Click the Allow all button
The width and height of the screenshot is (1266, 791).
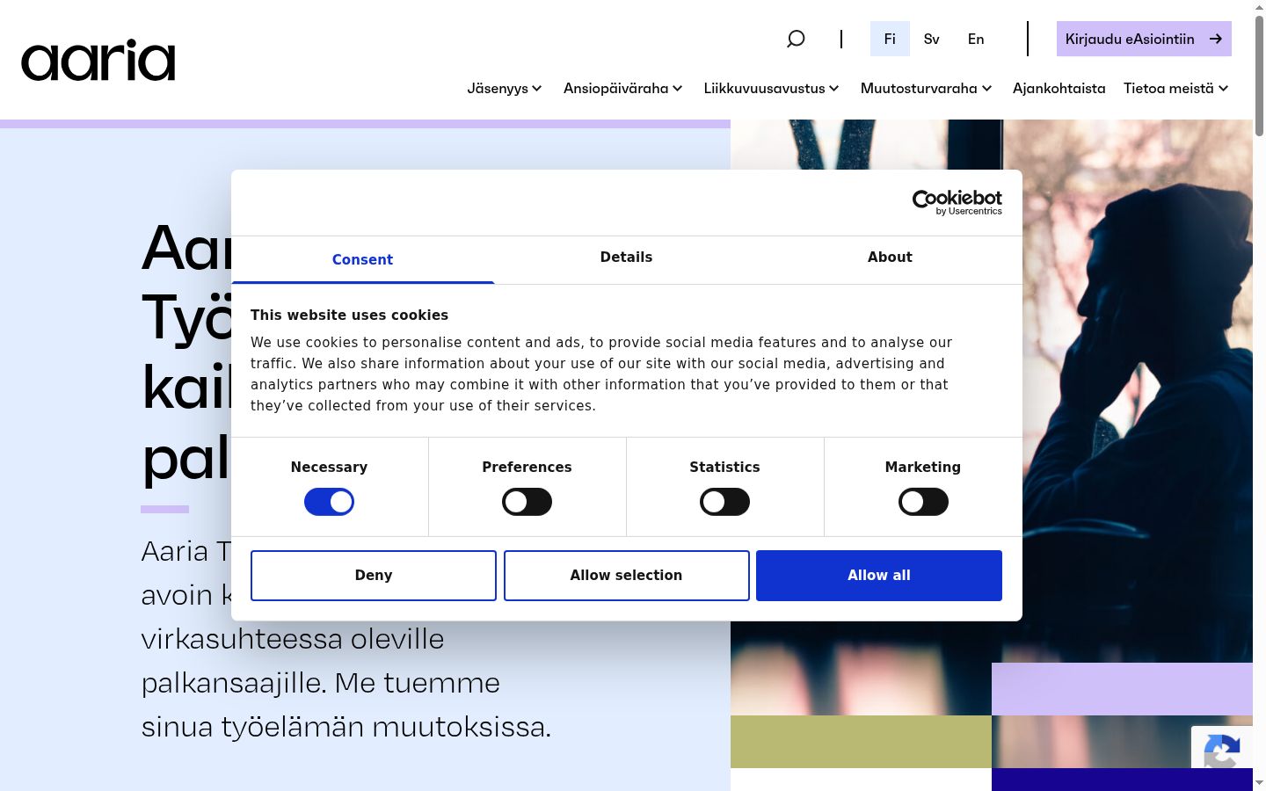click(x=879, y=576)
